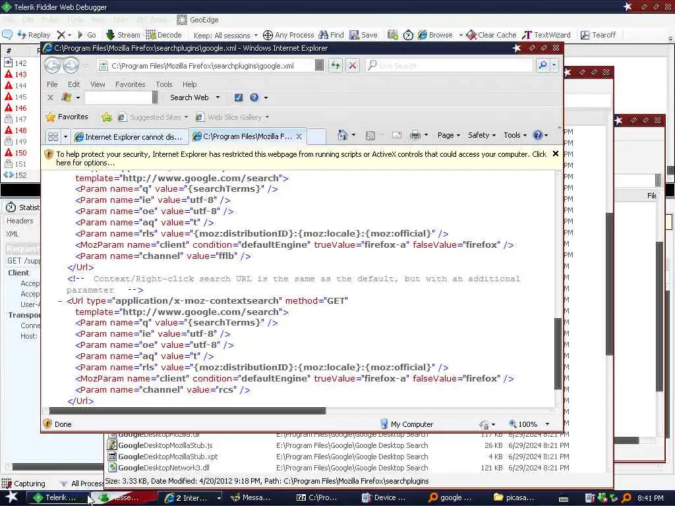The width and height of the screenshot is (675, 506).
Task: Open the GeoEdge menu in Fiddler
Action: coord(198,20)
